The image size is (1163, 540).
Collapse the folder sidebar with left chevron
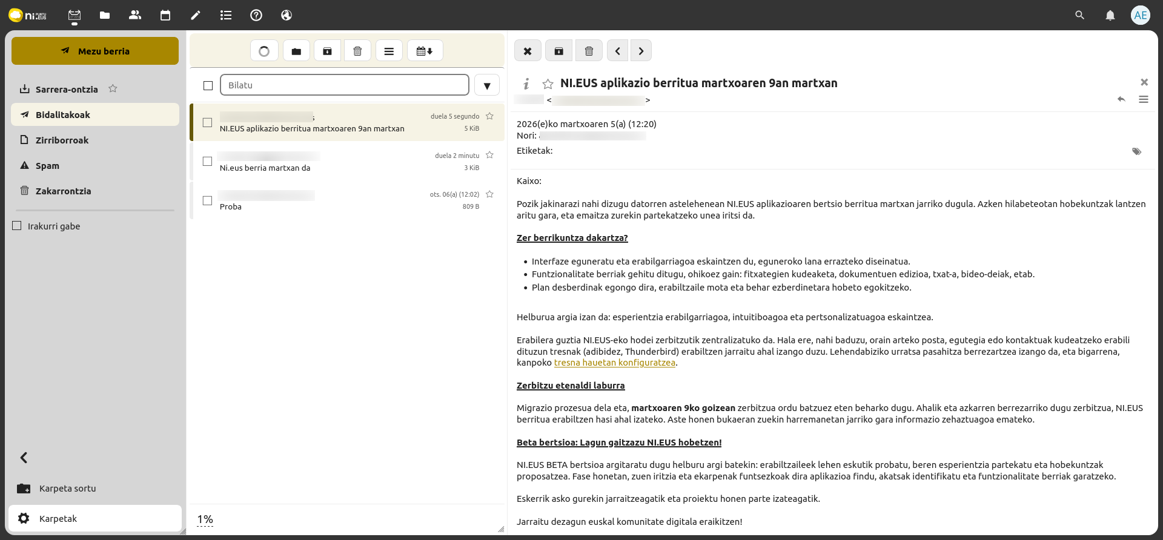[x=24, y=458]
